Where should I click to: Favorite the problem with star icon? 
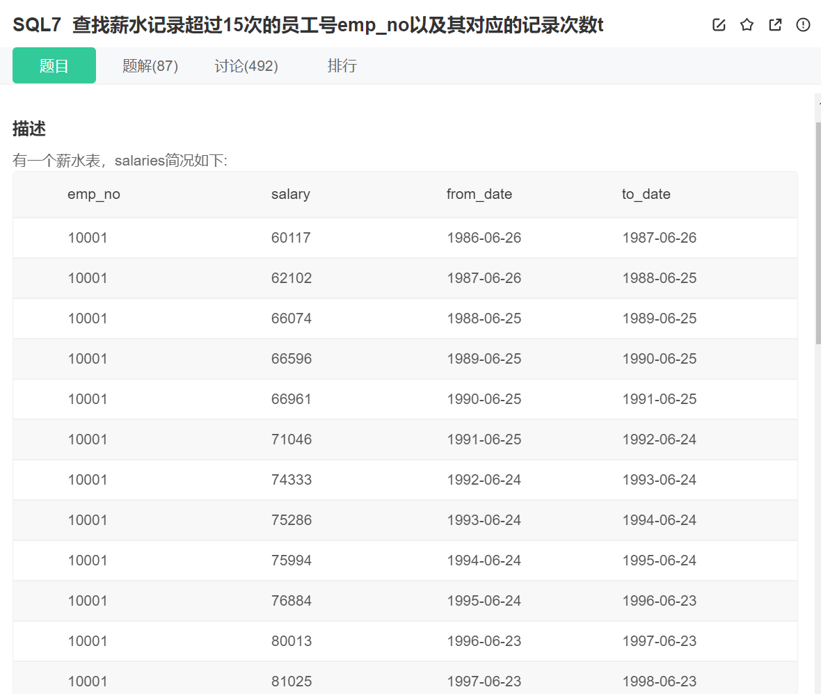tap(747, 24)
